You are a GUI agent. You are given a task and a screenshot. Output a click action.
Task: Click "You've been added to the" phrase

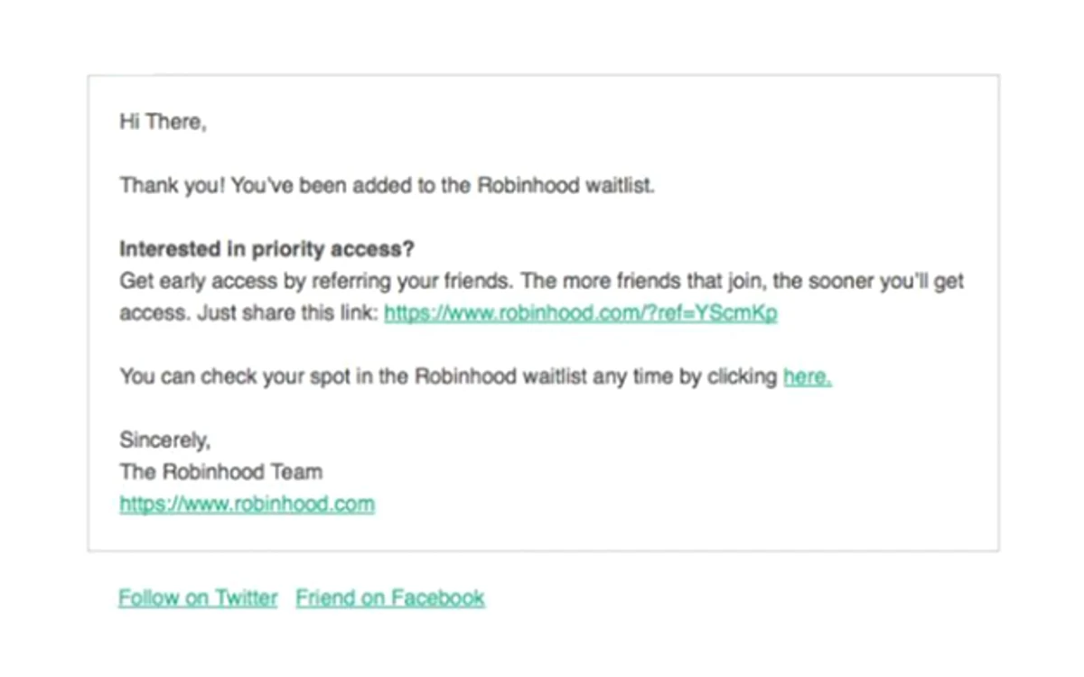click(351, 186)
